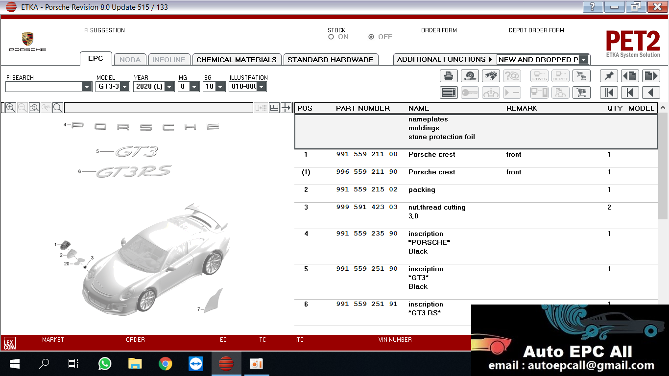This screenshot has width=669, height=376.
Task: Zoom in on the illustration
Action: [x=10, y=108]
